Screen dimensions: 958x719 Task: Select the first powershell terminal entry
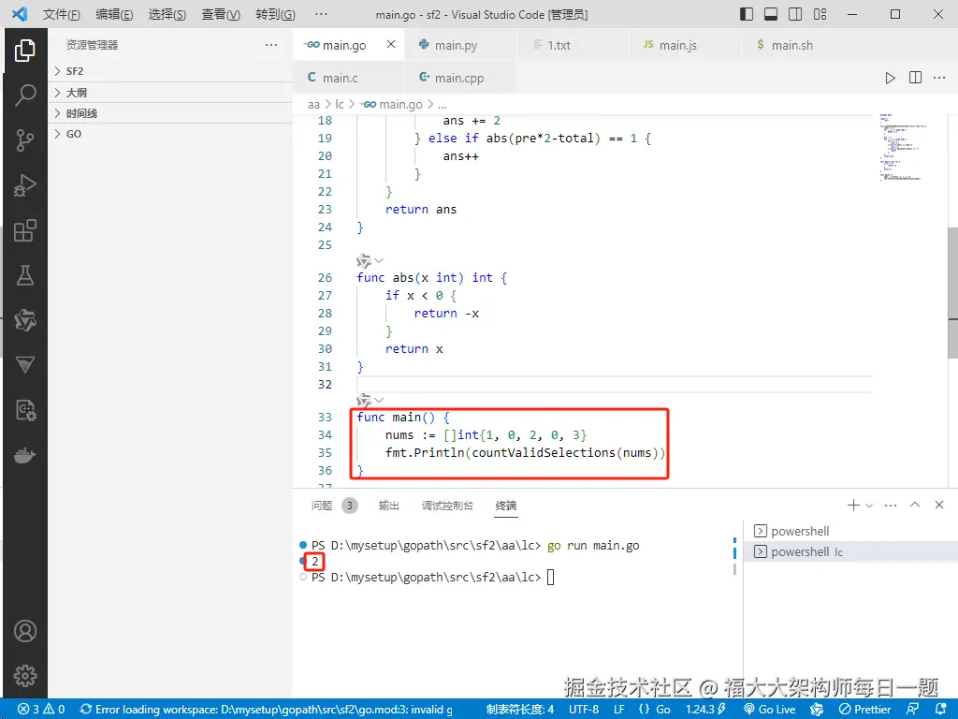tap(850, 531)
